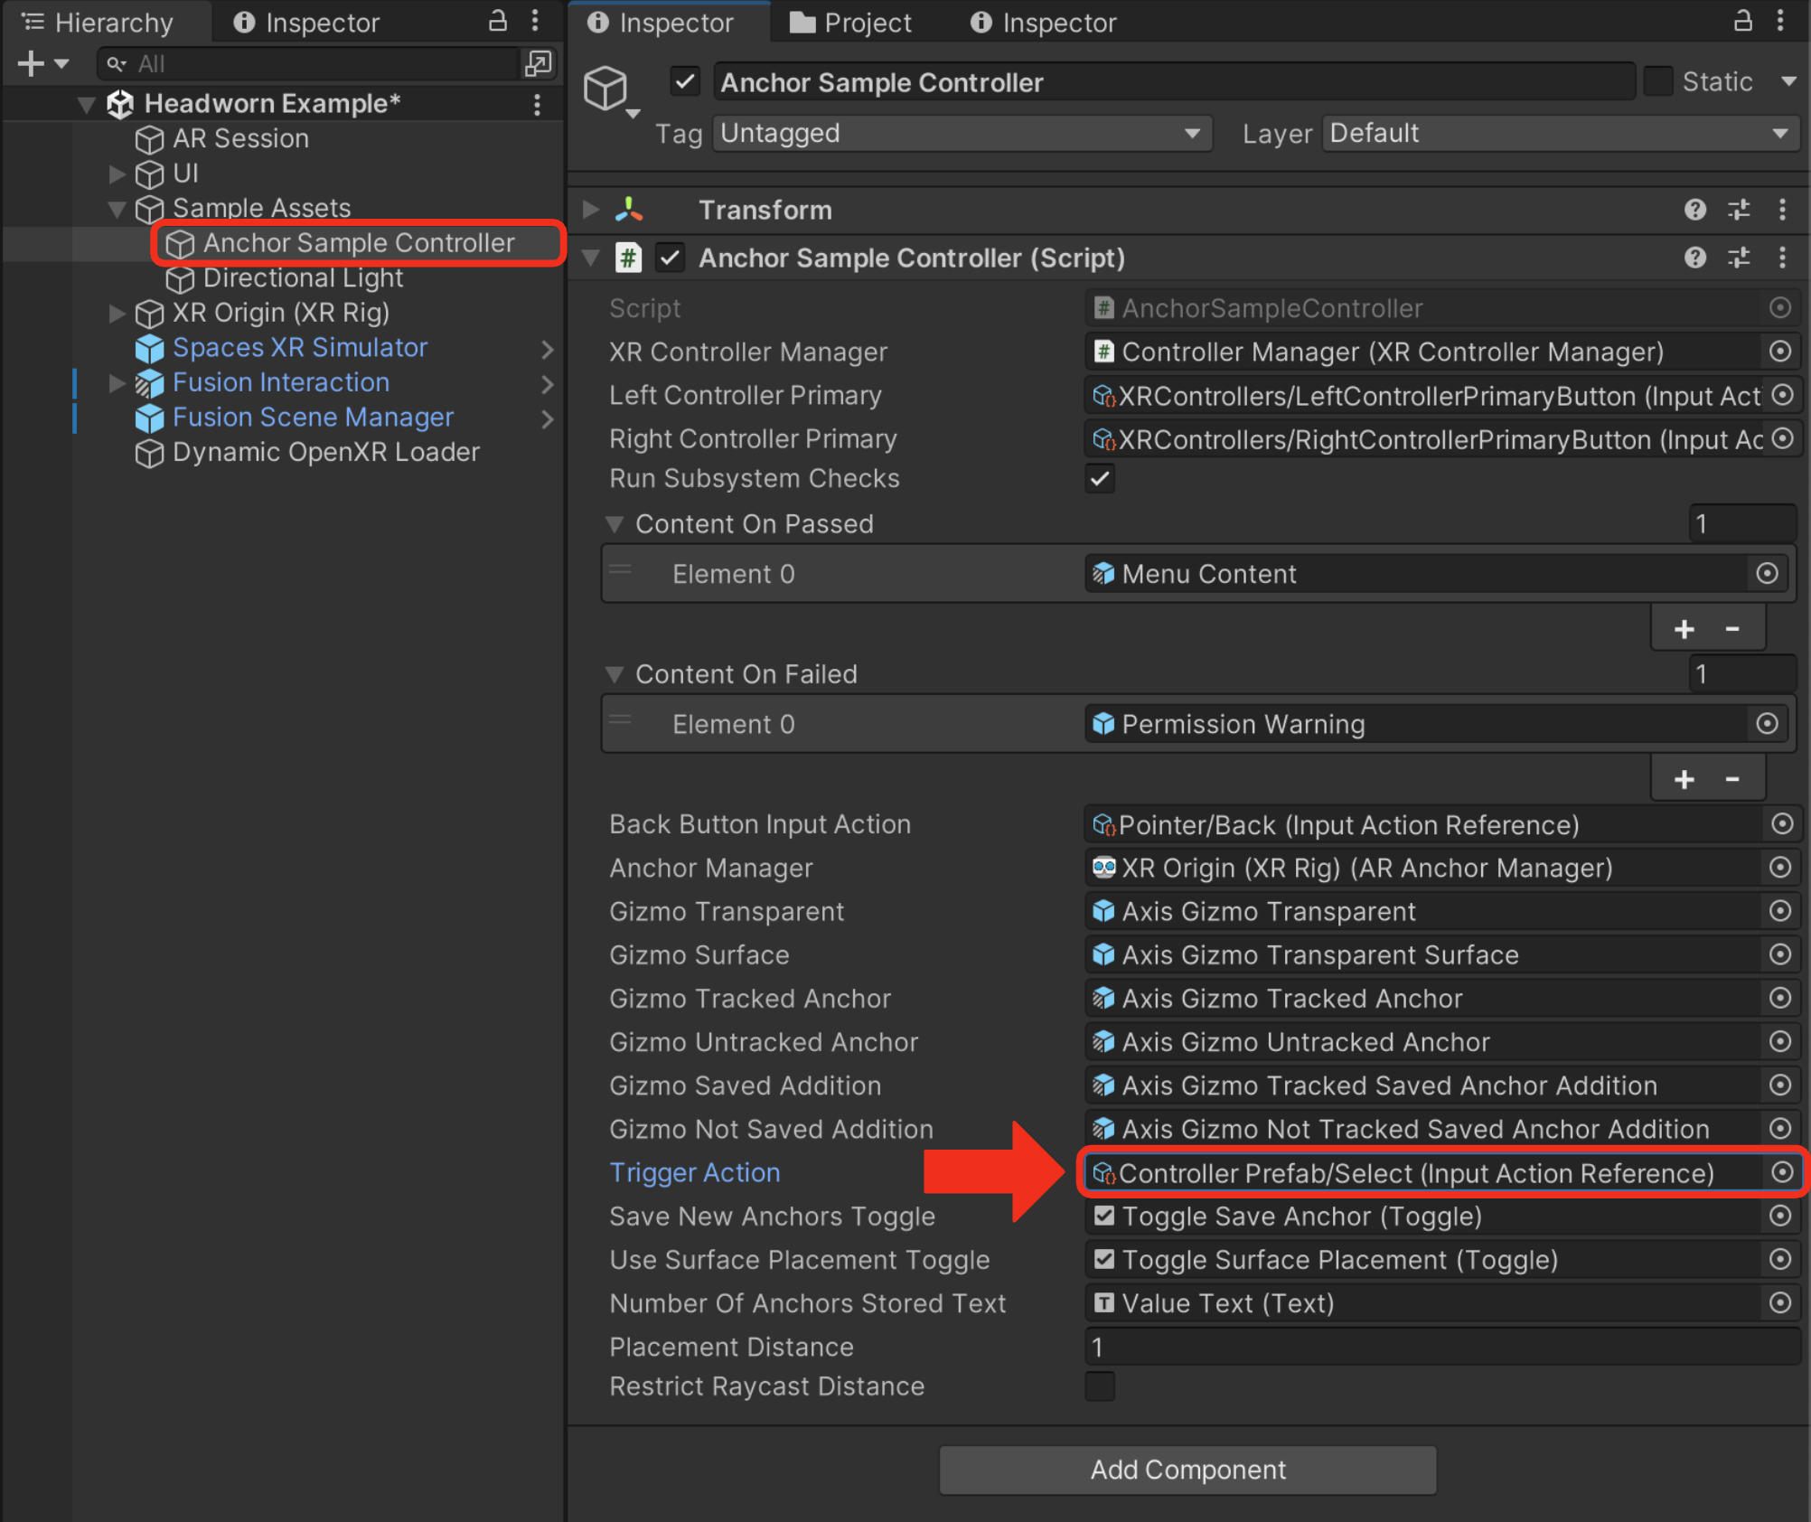Pick object for Permission Warning element
The height and width of the screenshot is (1522, 1811).
1767,723
